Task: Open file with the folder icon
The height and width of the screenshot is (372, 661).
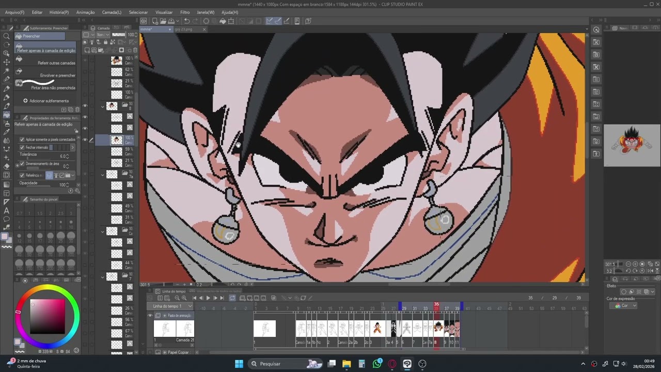Action: click(163, 21)
